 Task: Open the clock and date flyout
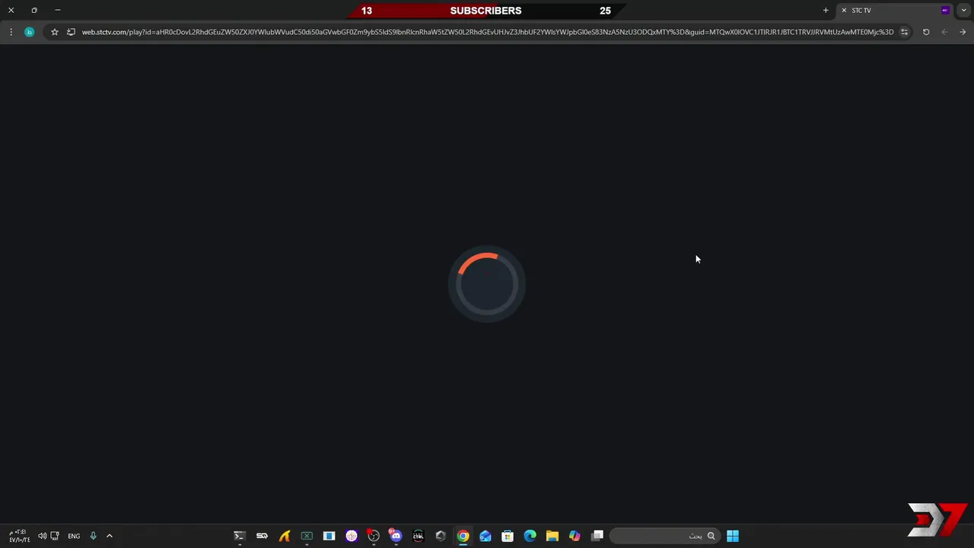tap(19, 536)
